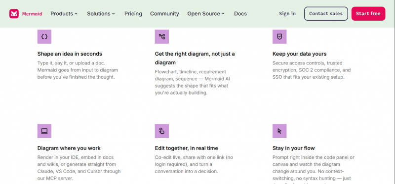Click the Mermaid logo icon
395x184 pixels.
[x=14, y=14]
